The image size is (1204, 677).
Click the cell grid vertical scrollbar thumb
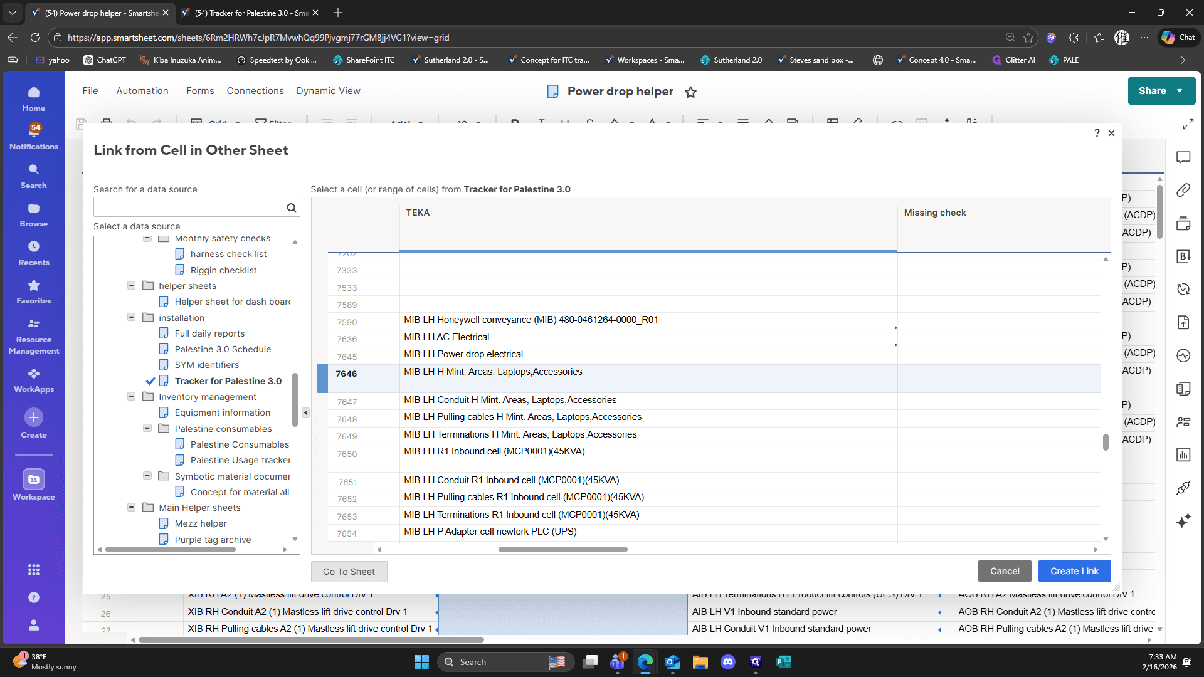(1106, 442)
